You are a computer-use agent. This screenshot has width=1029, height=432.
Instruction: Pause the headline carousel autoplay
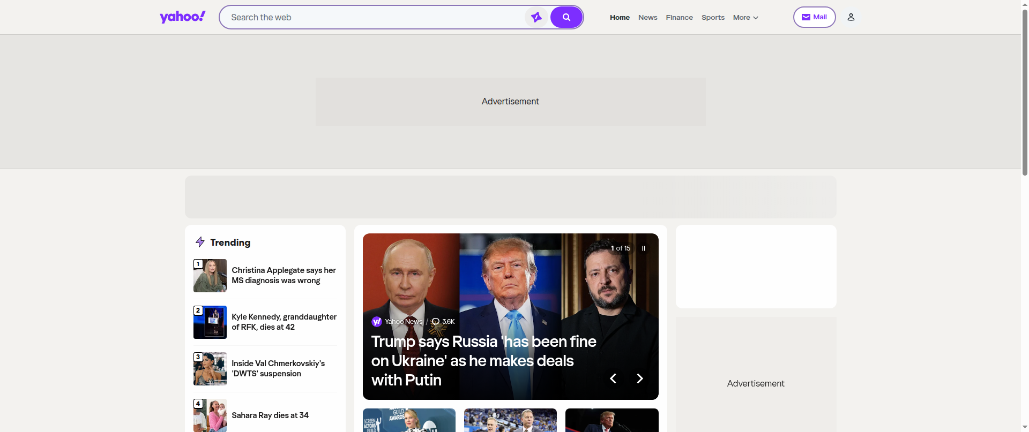[x=644, y=248]
